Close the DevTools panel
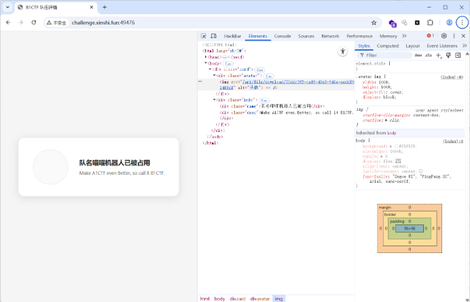Screen dimensions: 470x302 [464, 36]
